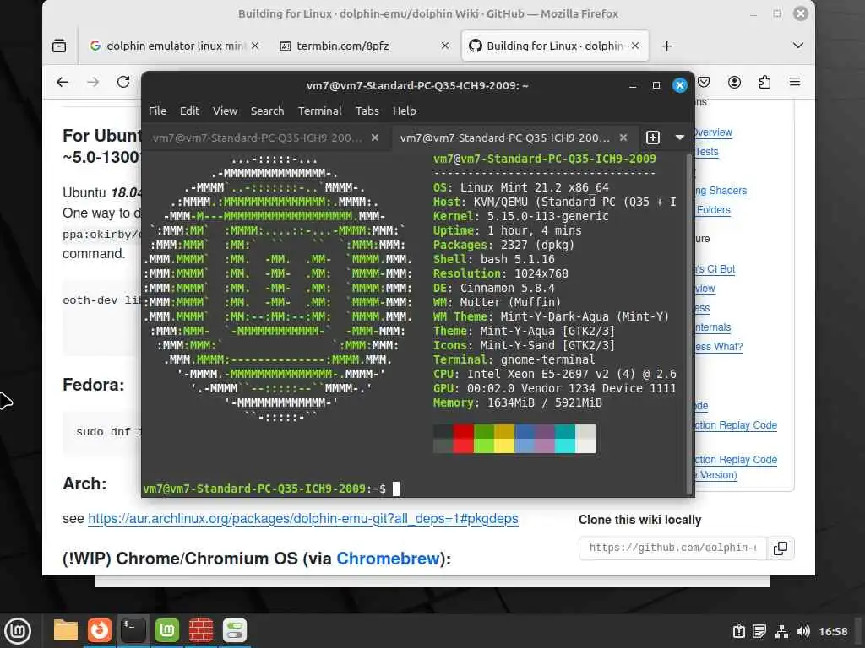This screenshot has height=648, width=865.
Task: Open Files manager from taskbar
Action: [66, 630]
